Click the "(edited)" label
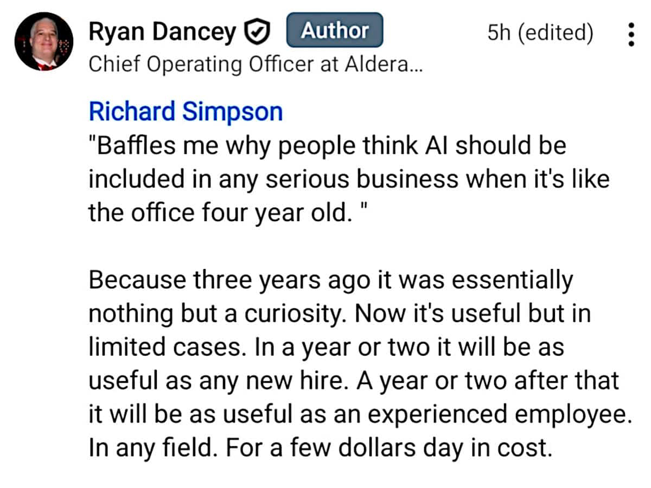This screenshot has height=488, width=651. coord(555,33)
